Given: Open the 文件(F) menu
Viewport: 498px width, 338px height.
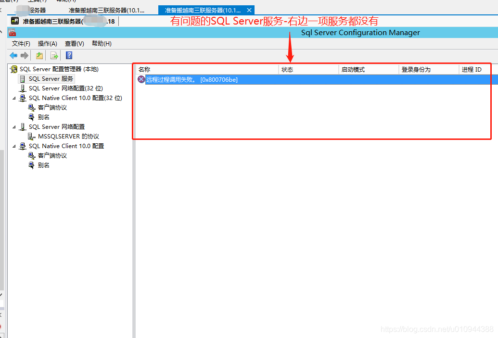Looking at the screenshot, I should 21,43.
